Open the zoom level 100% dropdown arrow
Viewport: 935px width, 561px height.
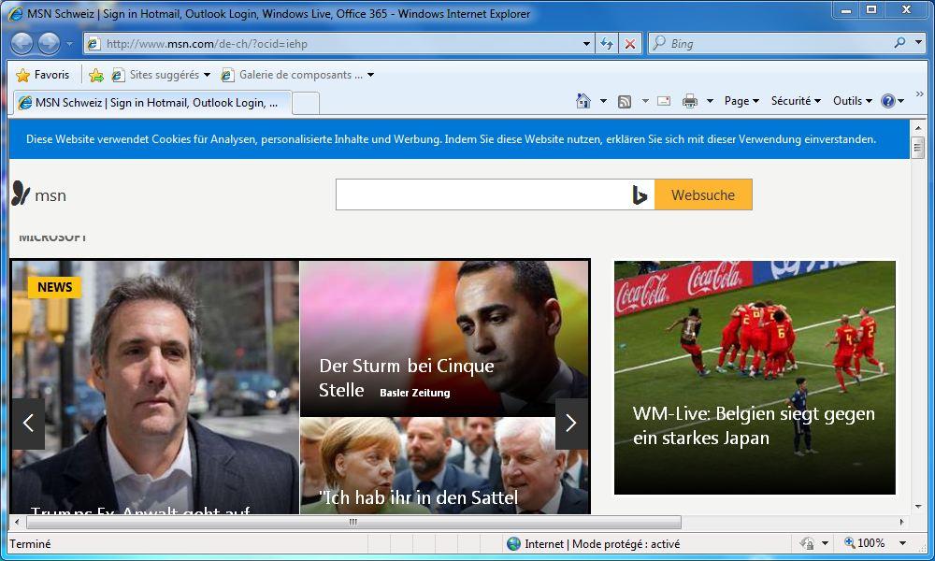(902, 543)
